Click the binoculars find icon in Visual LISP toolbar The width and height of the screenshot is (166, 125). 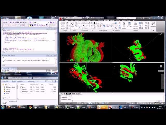click(30, 22)
